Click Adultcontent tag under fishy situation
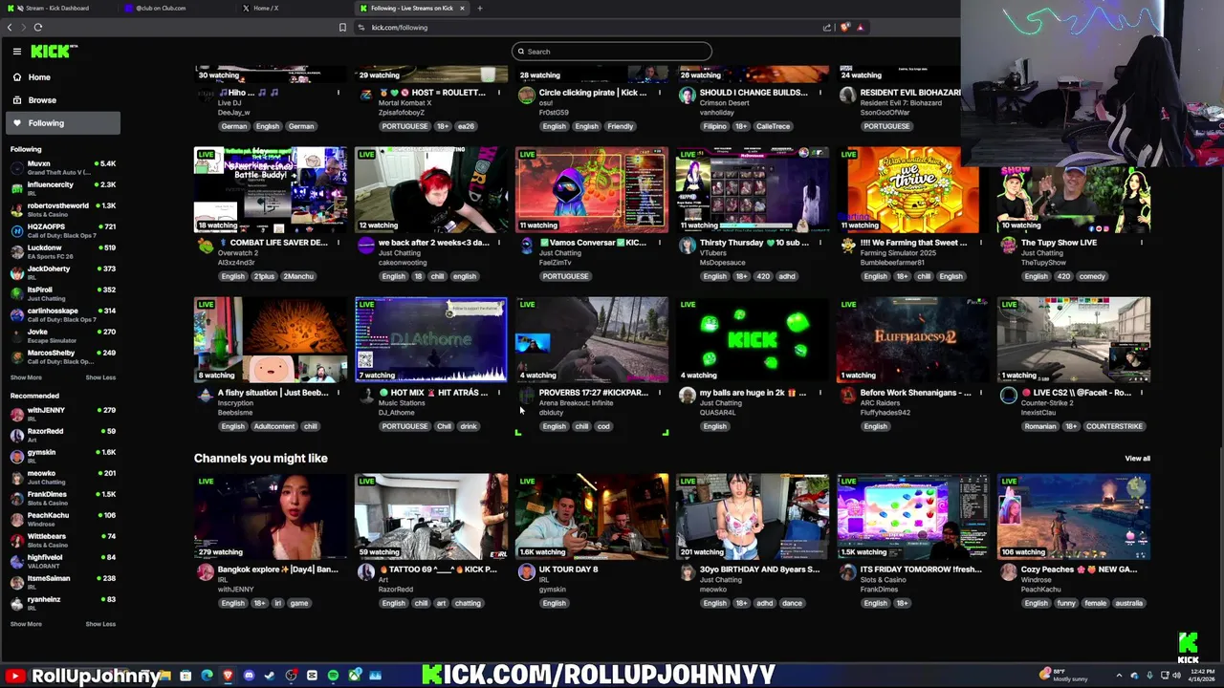 point(274,426)
